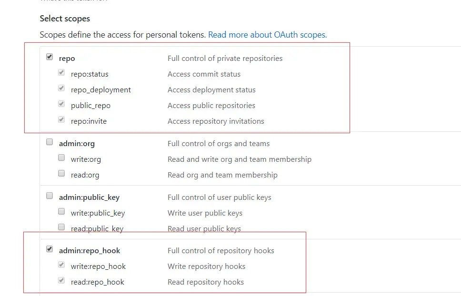
Task: Click the admin:org scope label
Action: tap(77, 144)
